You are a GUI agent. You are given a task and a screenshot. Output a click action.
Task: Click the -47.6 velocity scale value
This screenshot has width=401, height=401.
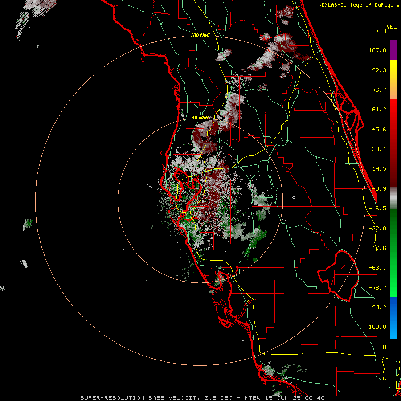pyautogui.click(x=377, y=248)
